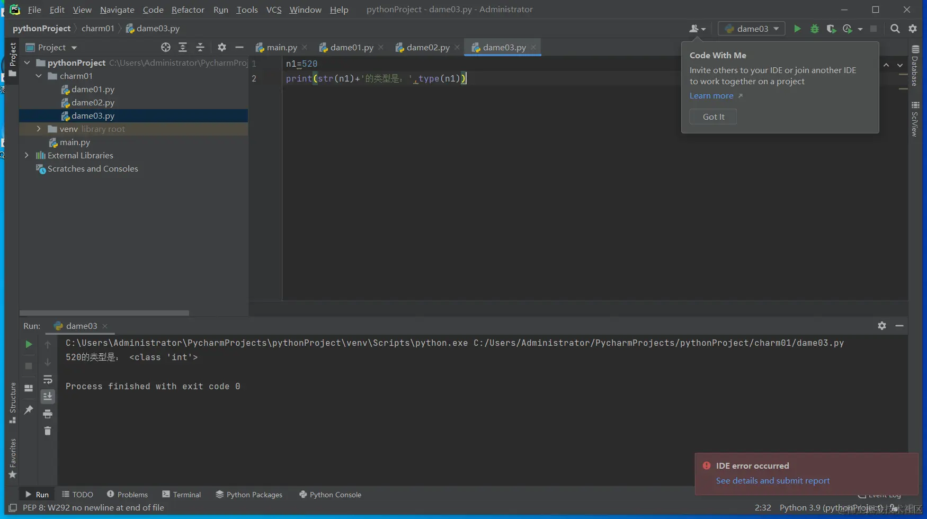
Task: Collapse all in Project panel
Action: (200, 47)
